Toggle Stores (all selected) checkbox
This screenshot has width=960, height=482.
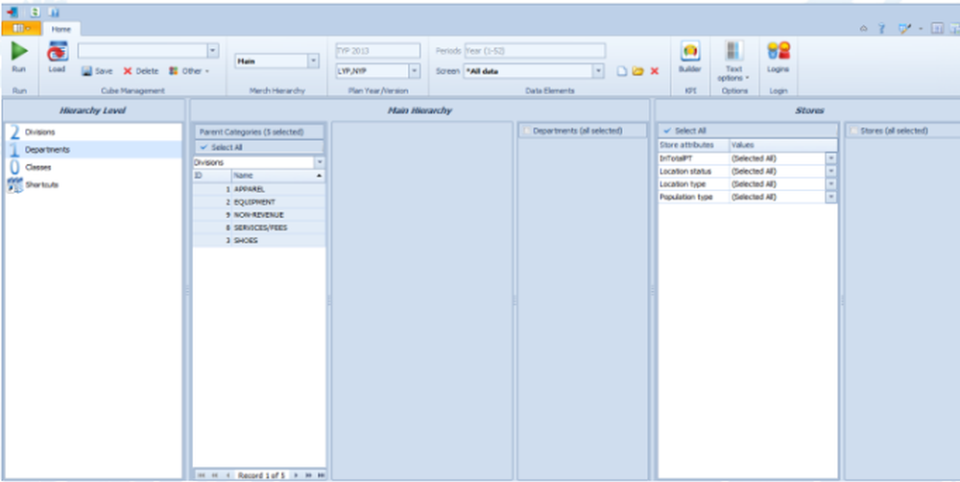click(x=854, y=131)
